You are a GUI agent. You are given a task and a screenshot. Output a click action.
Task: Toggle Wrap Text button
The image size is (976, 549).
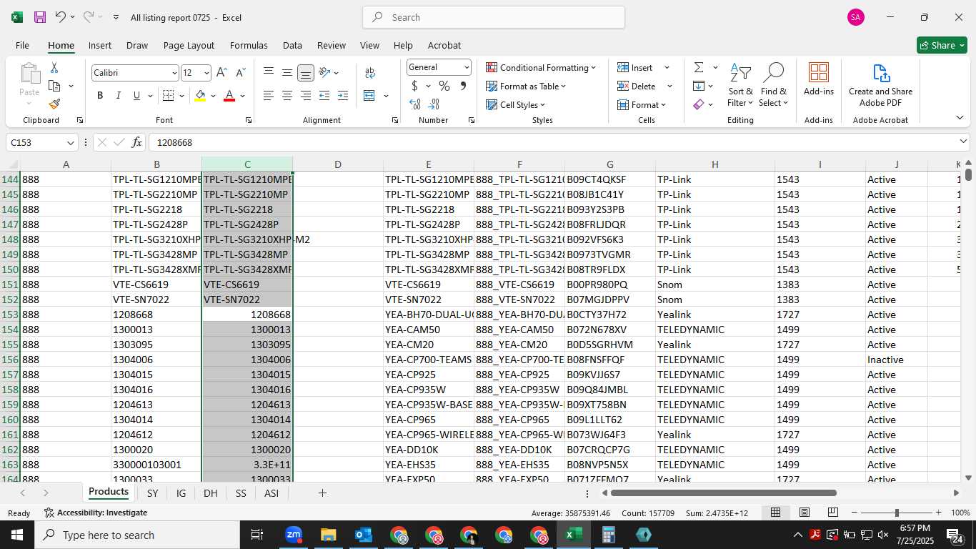[x=370, y=73]
